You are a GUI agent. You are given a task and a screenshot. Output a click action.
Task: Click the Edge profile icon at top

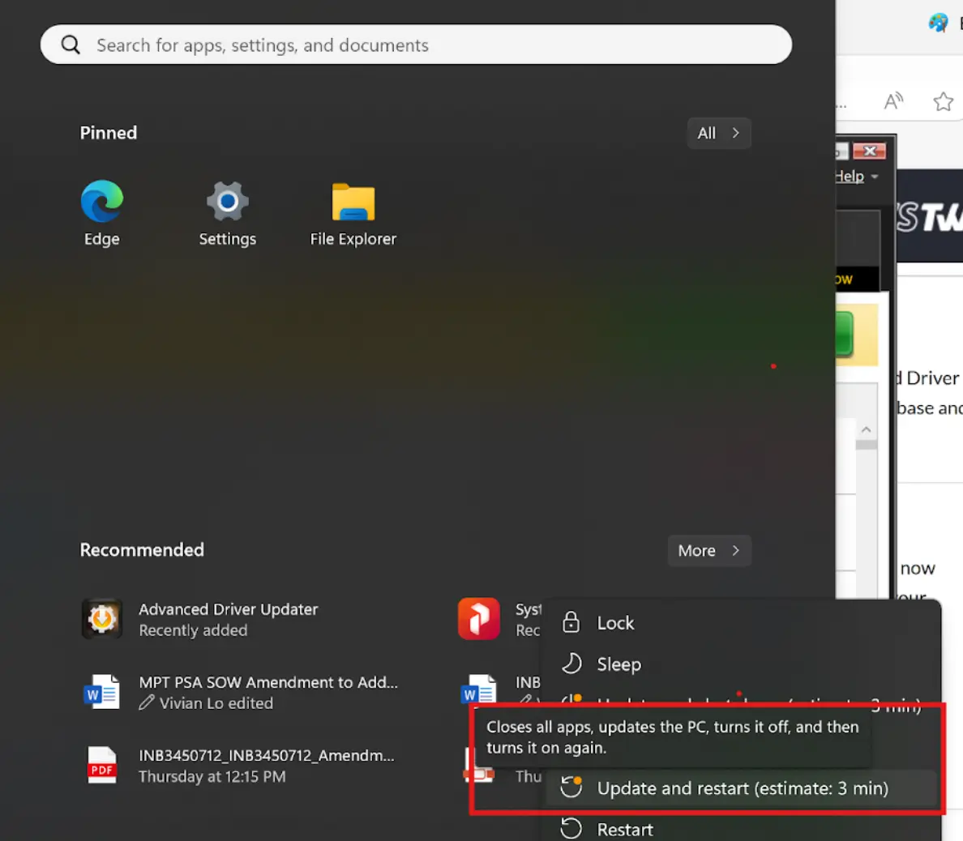938,23
